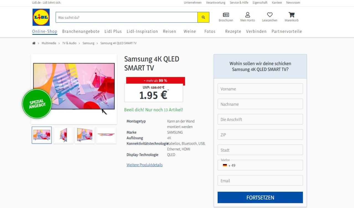Open the Weitere Produktdetails link

pos(145,165)
